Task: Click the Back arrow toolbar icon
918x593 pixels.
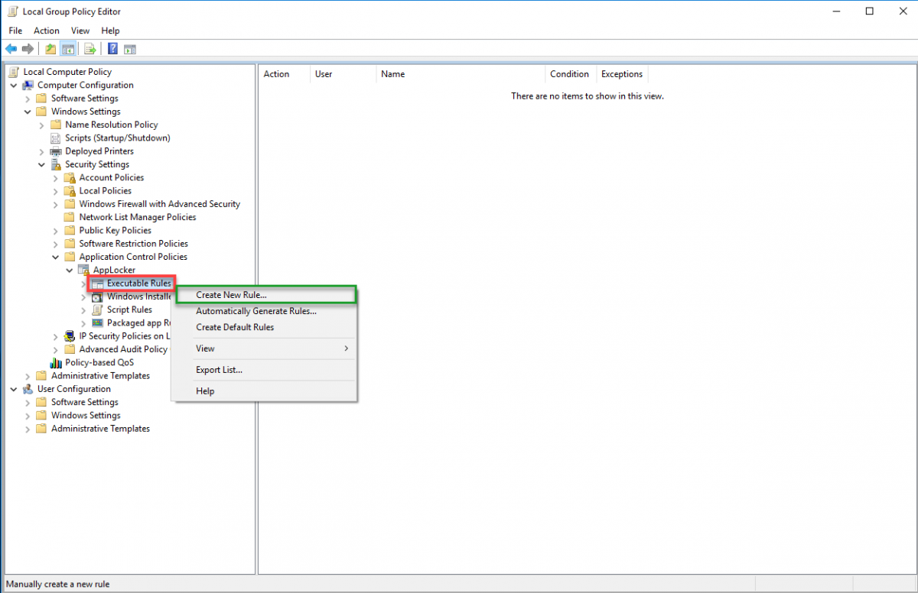Action: (11, 49)
